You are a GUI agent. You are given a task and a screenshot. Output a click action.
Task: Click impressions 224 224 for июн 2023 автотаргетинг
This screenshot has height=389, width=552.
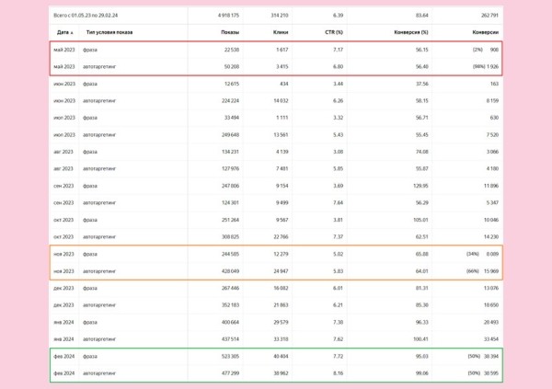pos(230,100)
